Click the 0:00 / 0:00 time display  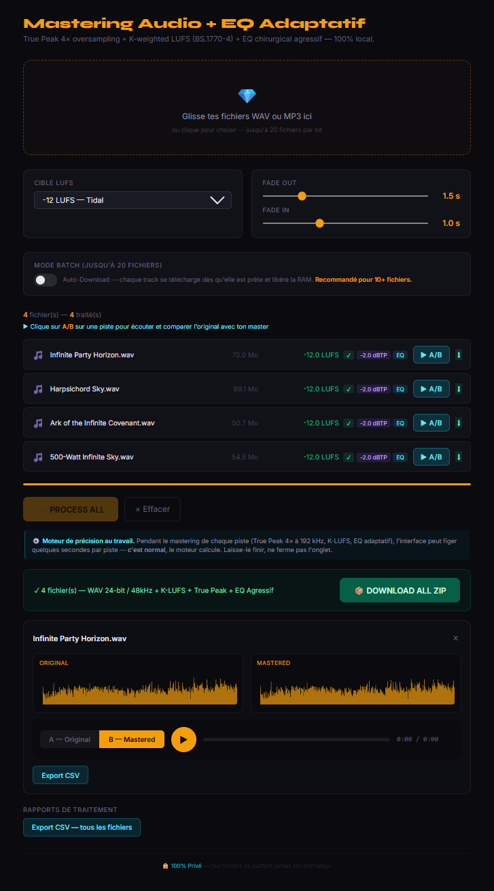pyautogui.click(x=417, y=739)
